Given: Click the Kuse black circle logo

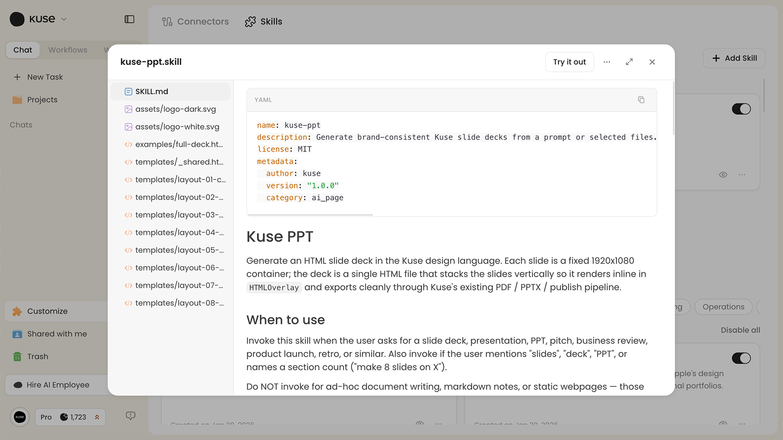Looking at the screenshot, I should tap(17, 19).
